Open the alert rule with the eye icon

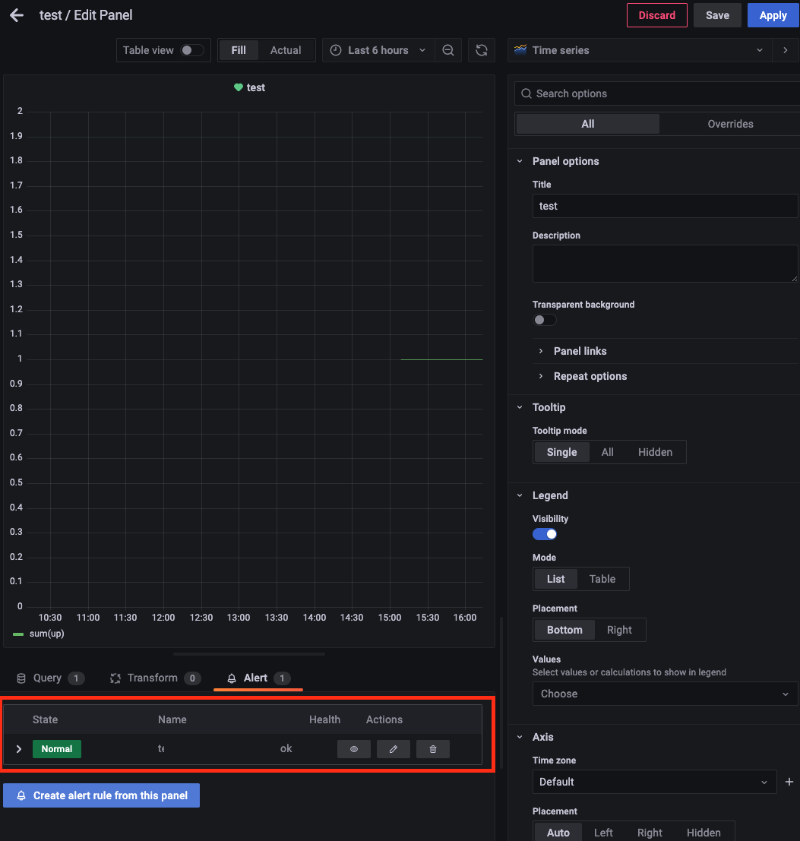pyautogui.click(x=353, y=749)
